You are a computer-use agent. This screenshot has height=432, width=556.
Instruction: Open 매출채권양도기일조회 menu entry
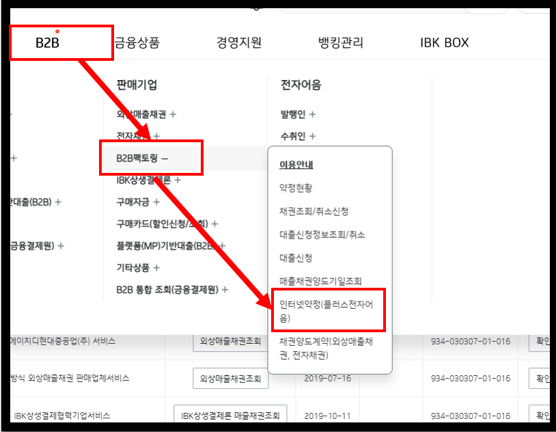tap(320, 282)
